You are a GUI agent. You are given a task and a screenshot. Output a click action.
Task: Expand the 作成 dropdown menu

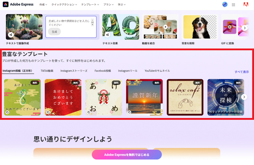click(x=43, y=5)
